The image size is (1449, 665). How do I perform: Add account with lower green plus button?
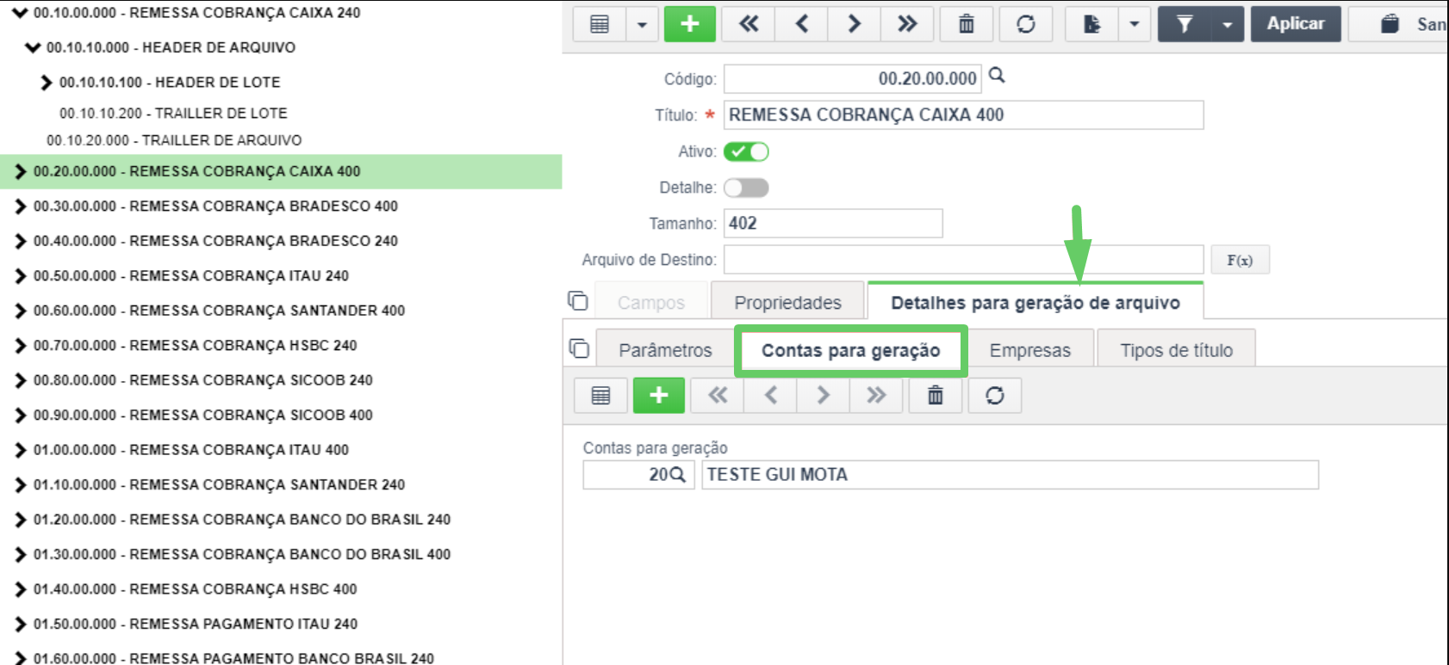click(659, 396)
